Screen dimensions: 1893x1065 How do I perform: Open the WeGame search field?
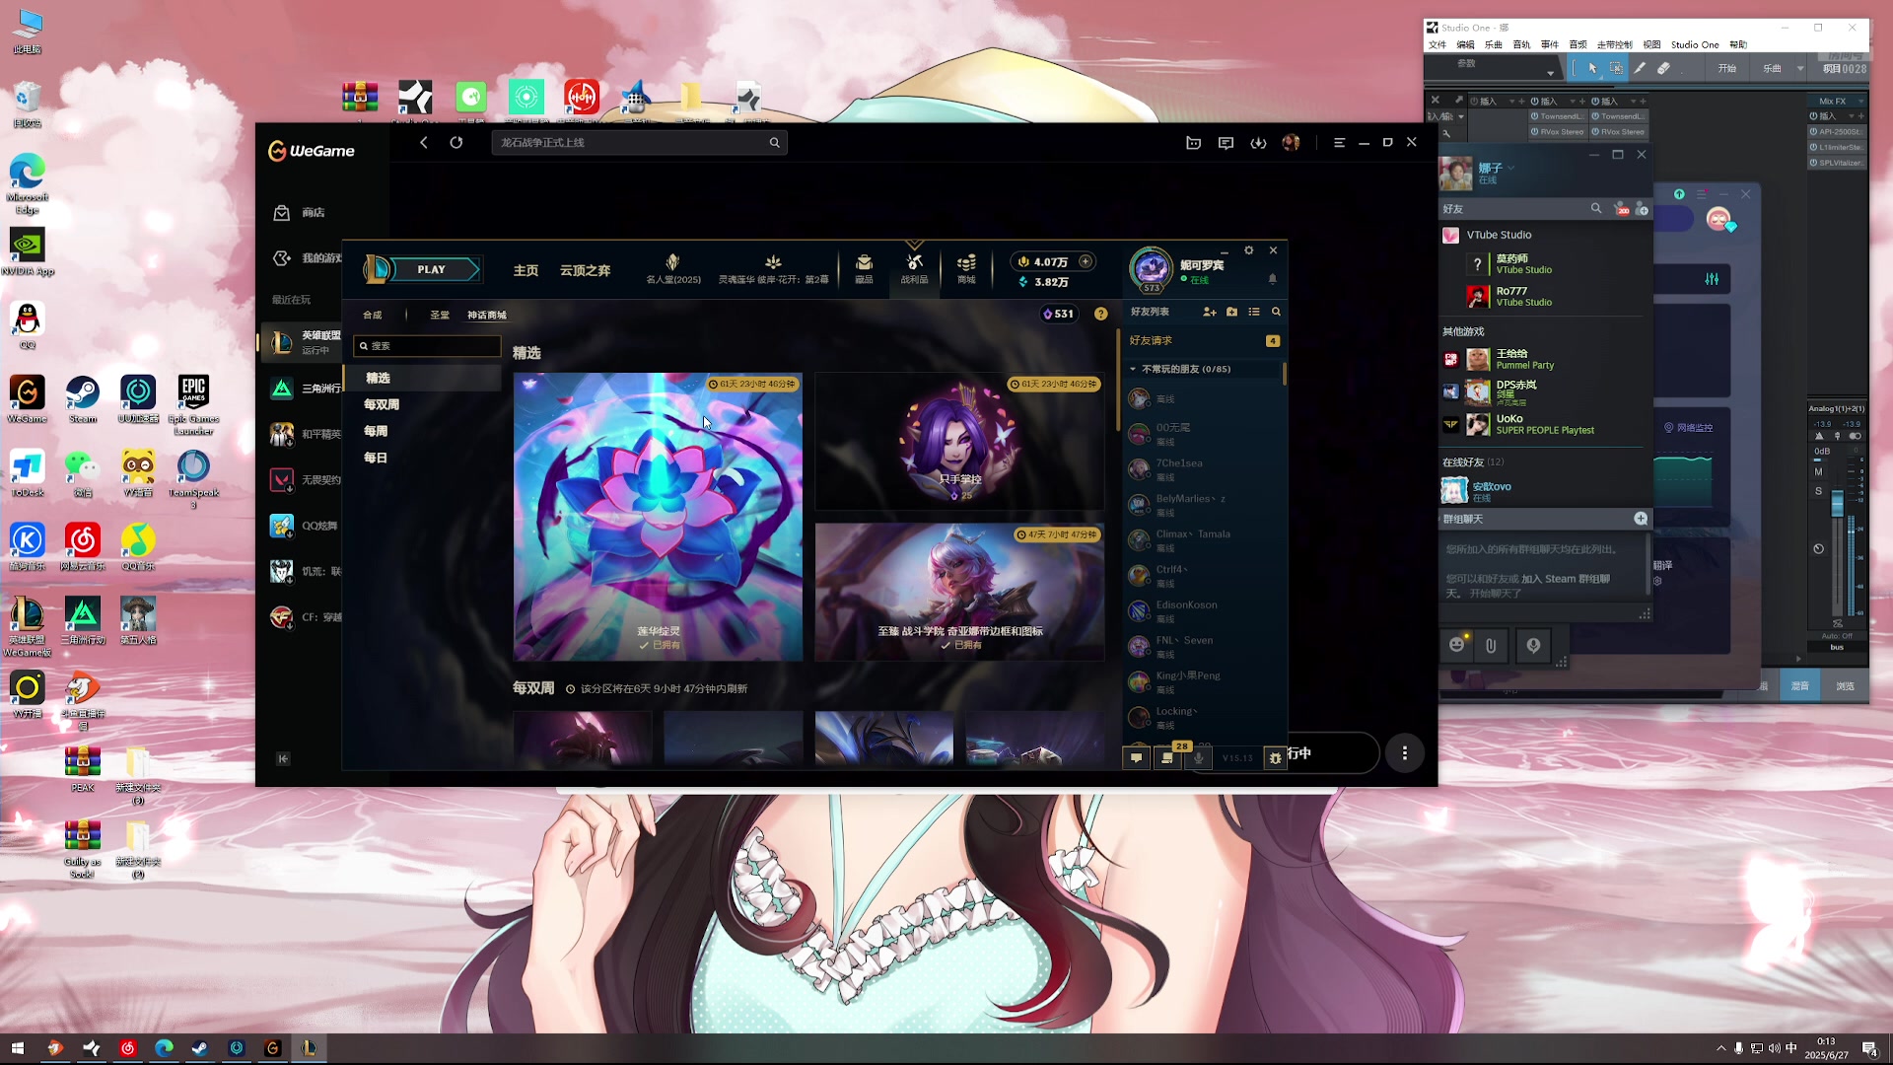tap(639, 143)
